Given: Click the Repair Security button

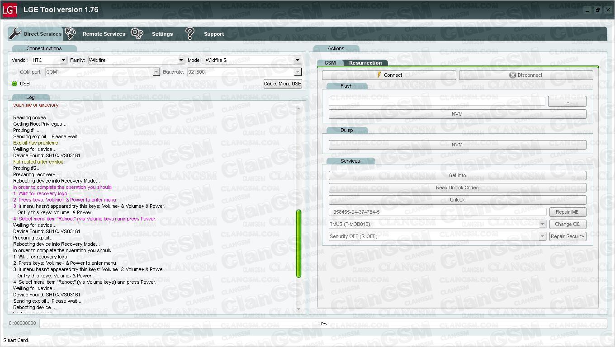Looking at the screenshot, I should 568,236.
